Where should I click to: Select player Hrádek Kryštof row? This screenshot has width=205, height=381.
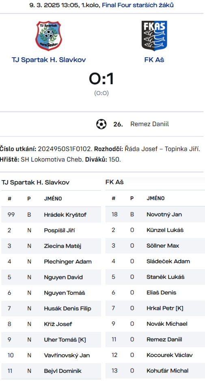[51, 215]
